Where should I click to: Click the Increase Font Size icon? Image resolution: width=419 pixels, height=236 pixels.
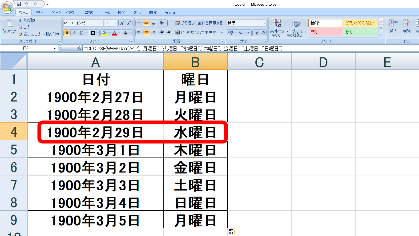(x=122, y=23)
